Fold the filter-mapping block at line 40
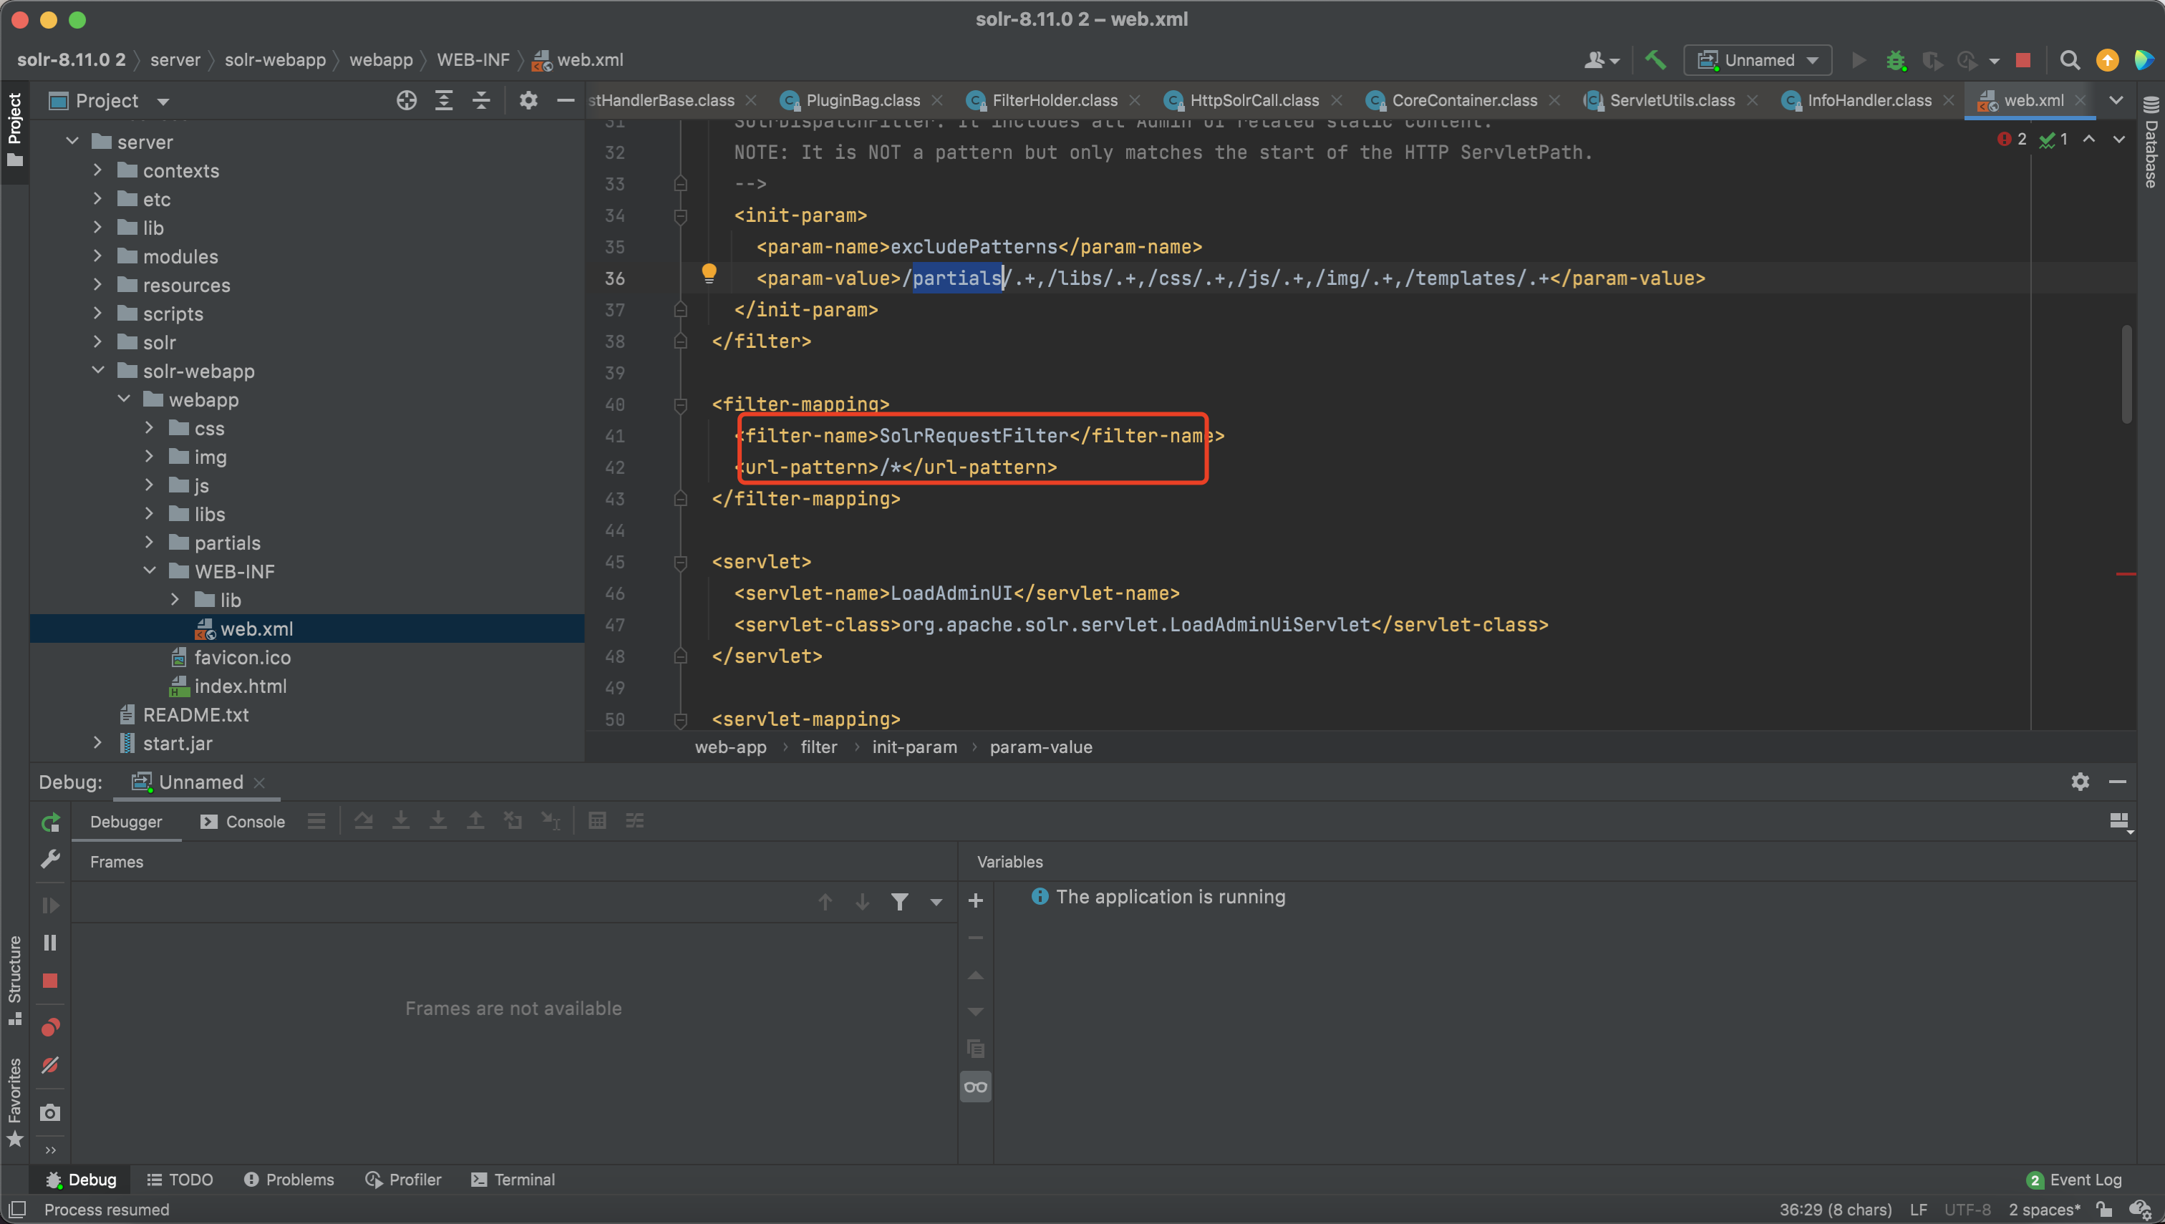The image size is (2165, 1224). pos(681,405)
